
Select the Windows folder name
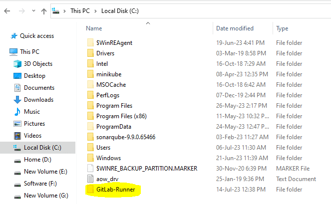point(108,158)
